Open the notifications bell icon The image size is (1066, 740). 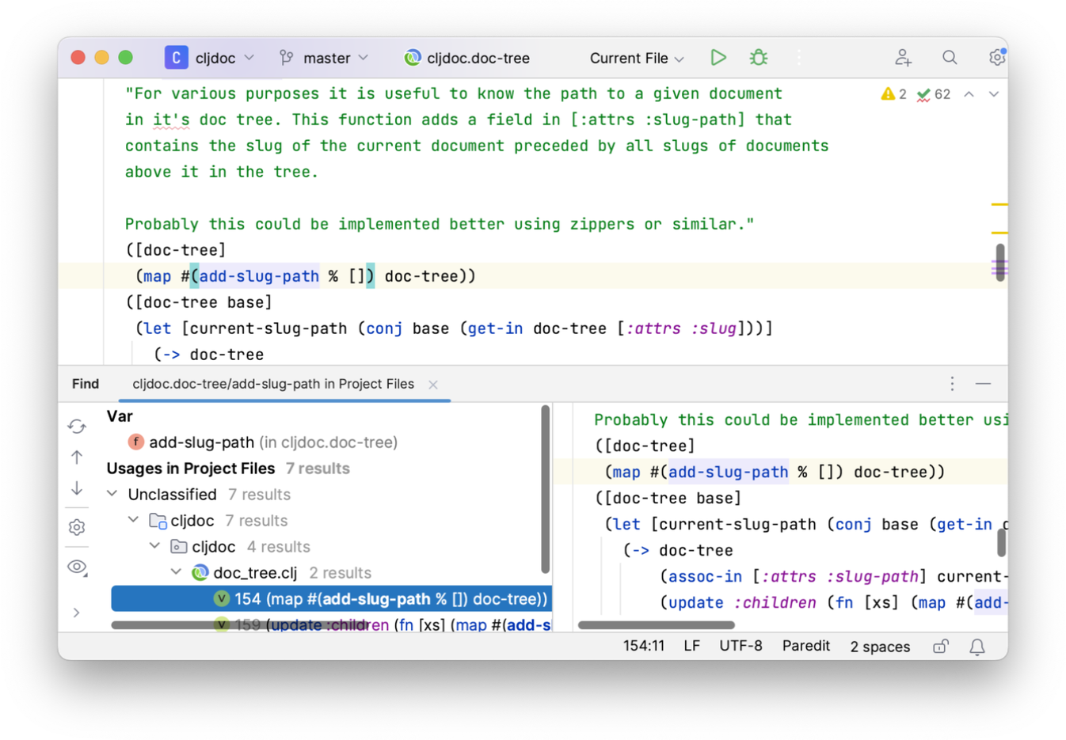pyautogui.click(x=977, y=647)
